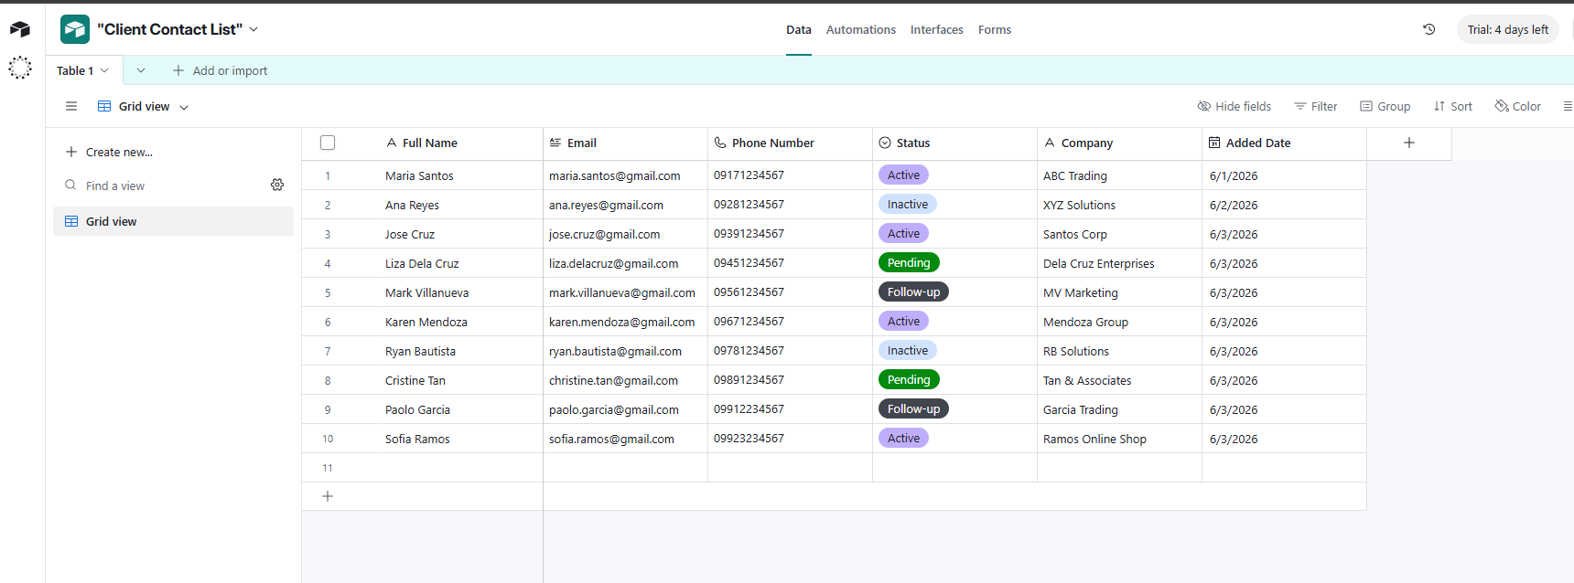Add a new field with plus icon

click(x=1409, y=143)
